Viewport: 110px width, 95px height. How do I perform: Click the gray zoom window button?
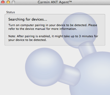(13, 2)
